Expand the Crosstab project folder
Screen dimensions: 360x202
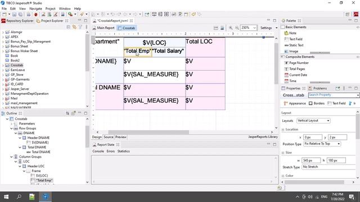pyautogui.click(x=3, y=65)
